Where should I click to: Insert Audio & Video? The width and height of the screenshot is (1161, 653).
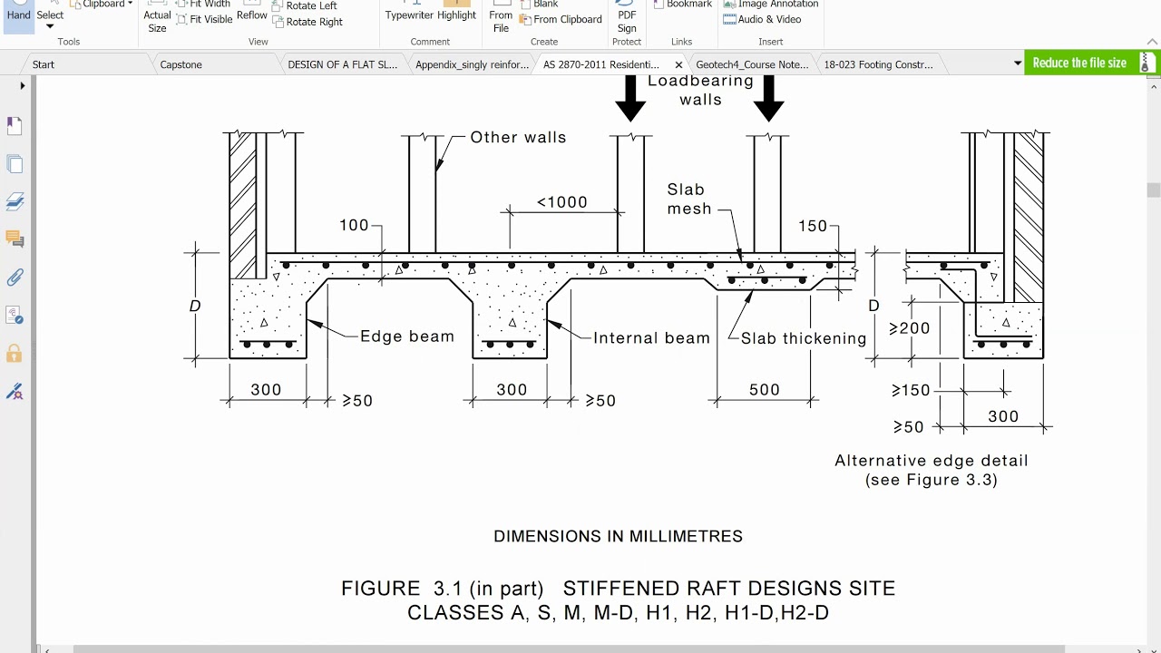pyautogui.click(x=762, y=19)
